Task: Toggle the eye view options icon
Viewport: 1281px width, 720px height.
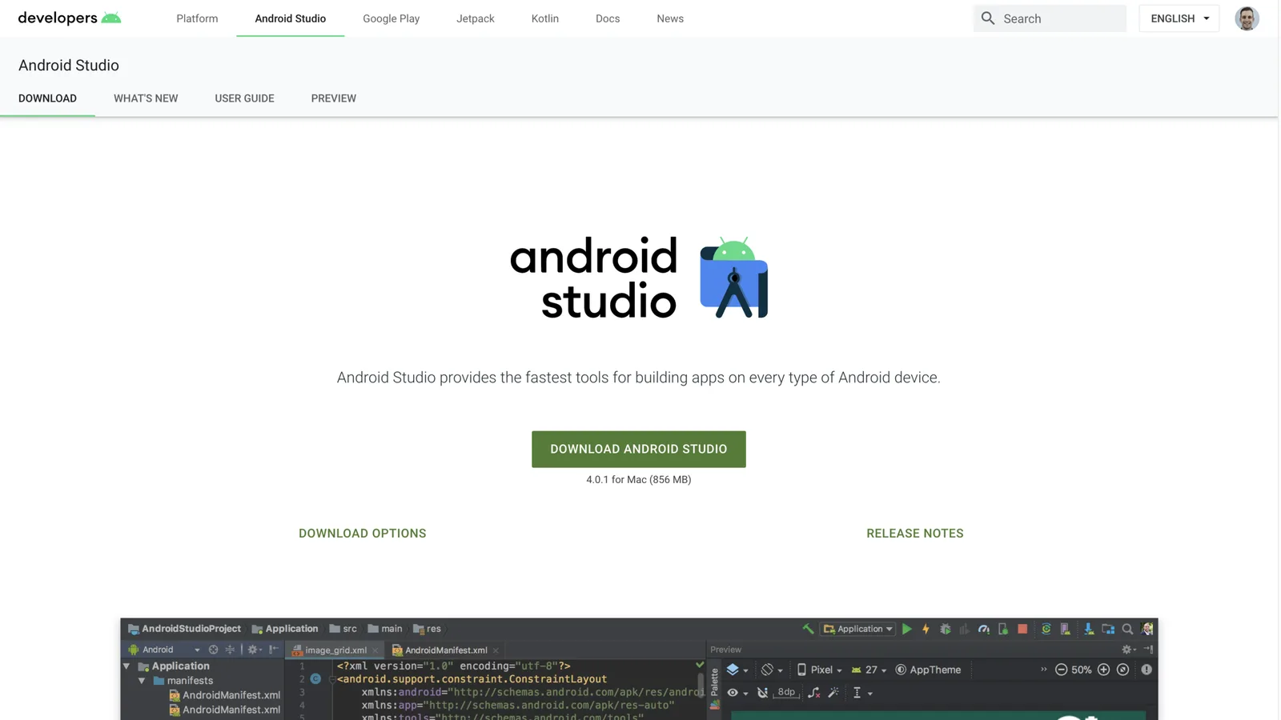Action: pos(733,693)
